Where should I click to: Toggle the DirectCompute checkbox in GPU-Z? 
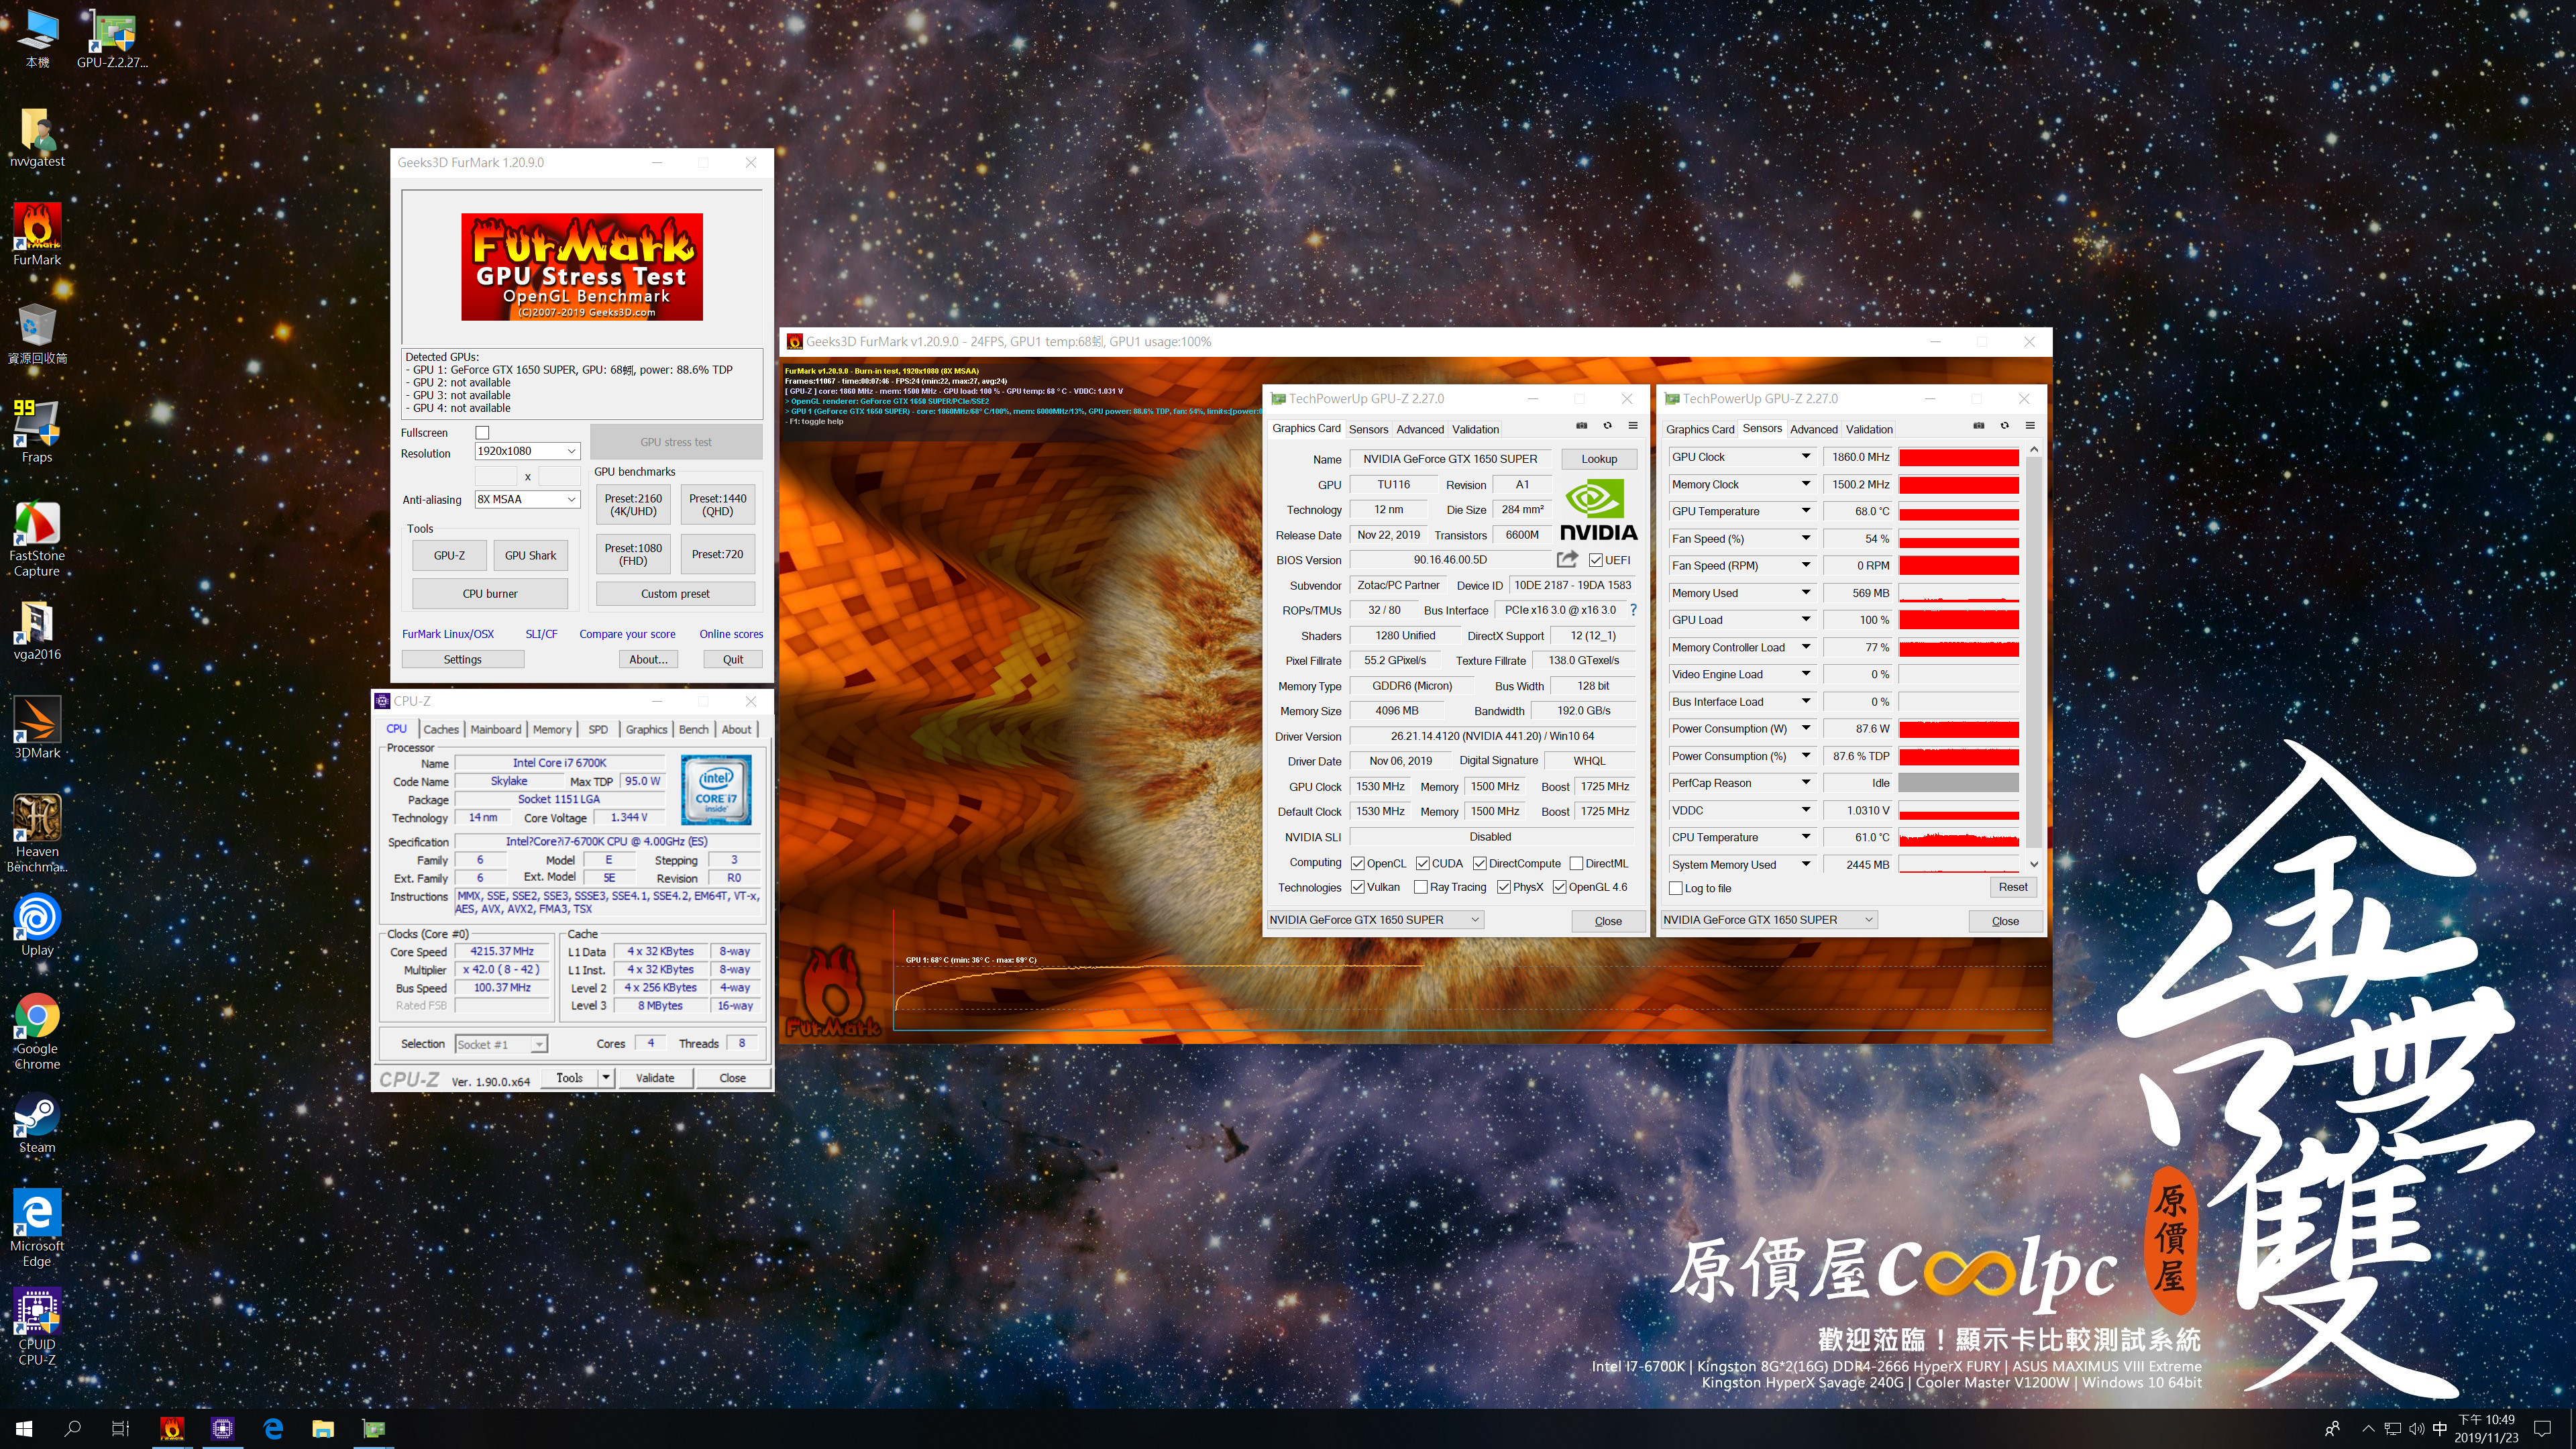(1480, 863)
